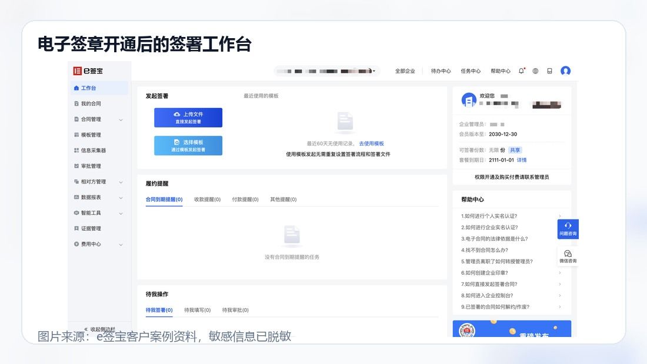Open help item 4.找不到合同怎么办?

pos(485,250)
